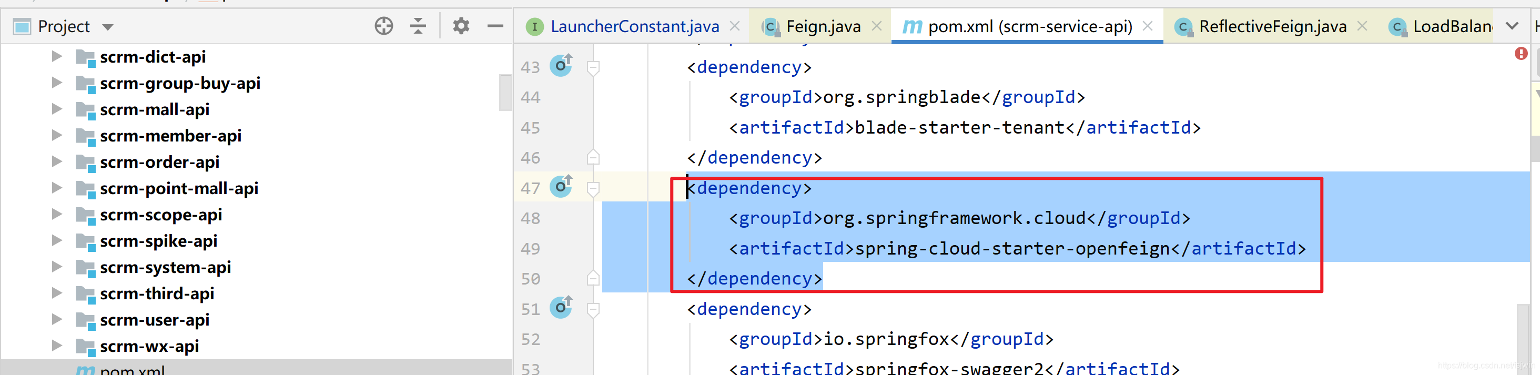Close the Feign.java tab
The height and width of the screenshot is (375, 1540).
click(876, 26)
